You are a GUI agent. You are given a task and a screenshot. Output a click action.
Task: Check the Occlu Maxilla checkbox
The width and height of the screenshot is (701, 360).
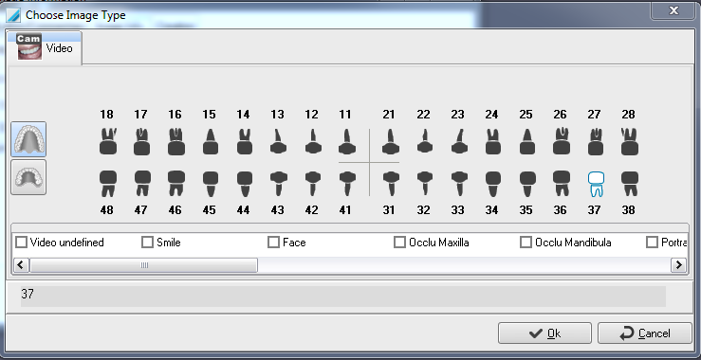(399, 243)
